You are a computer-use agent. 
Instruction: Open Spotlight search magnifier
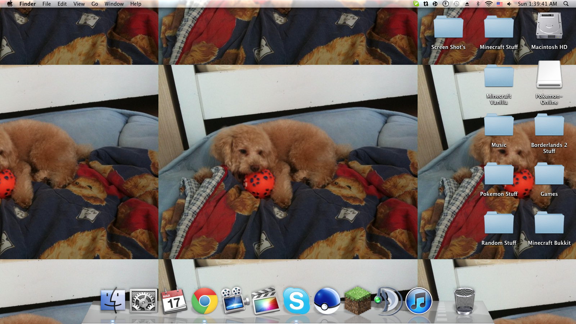point(566,4)
